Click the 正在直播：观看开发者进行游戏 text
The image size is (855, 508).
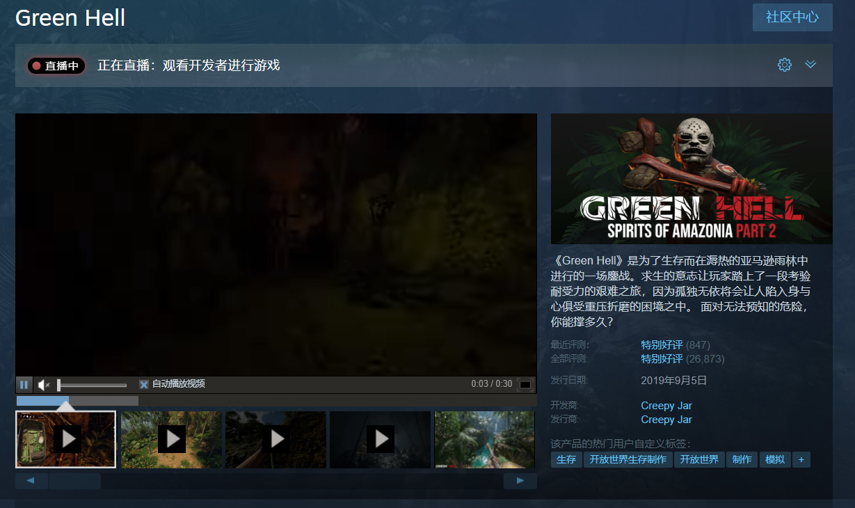[189, 65]
